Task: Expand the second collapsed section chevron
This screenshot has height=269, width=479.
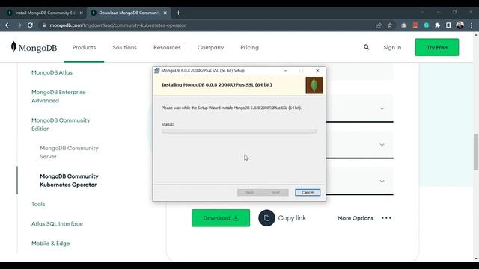Action: coord(382,145)
